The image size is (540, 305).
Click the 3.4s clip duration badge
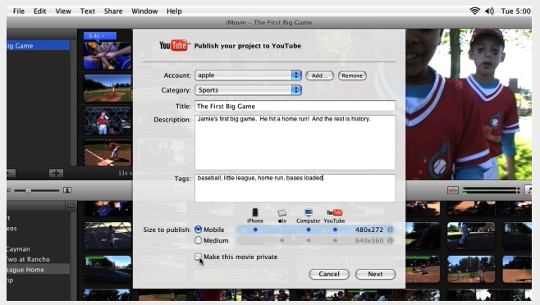[100, 36]
